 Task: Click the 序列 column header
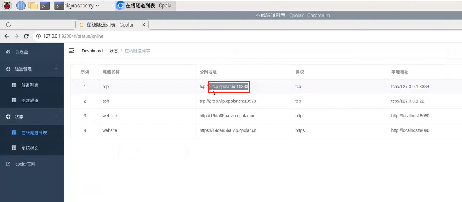[85, 72]
